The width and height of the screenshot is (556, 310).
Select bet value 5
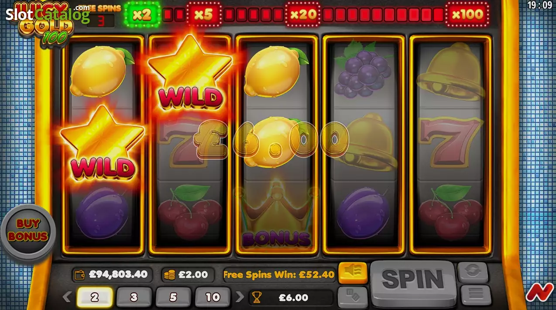[x=173, y=297]
